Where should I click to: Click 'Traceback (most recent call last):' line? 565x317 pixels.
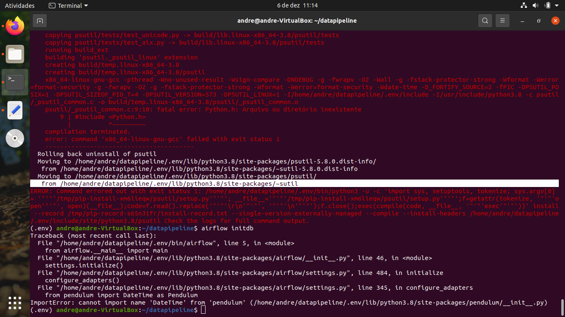tap(93, 236)
